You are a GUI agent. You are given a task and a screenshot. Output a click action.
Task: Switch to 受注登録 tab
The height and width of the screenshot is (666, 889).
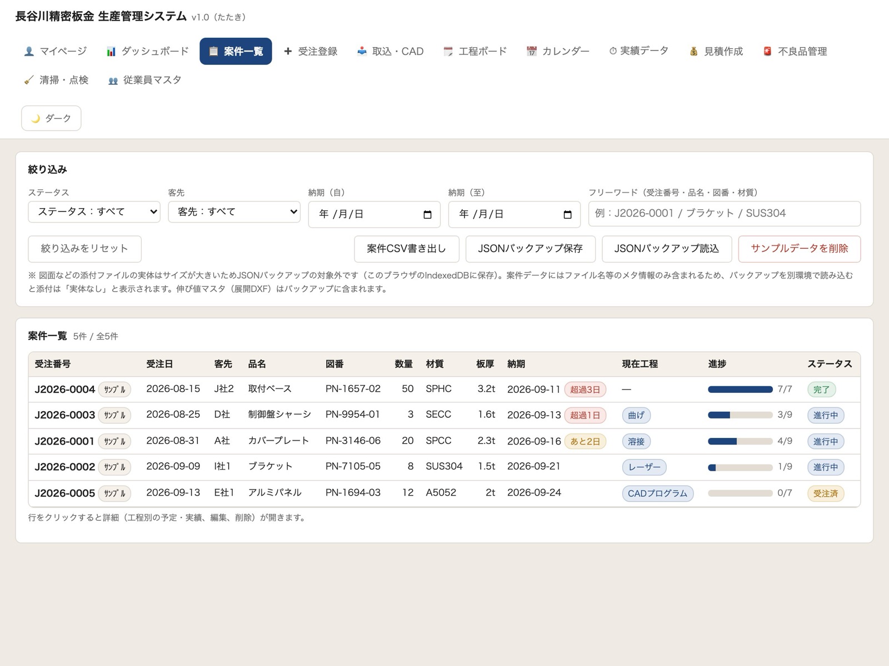311,52
